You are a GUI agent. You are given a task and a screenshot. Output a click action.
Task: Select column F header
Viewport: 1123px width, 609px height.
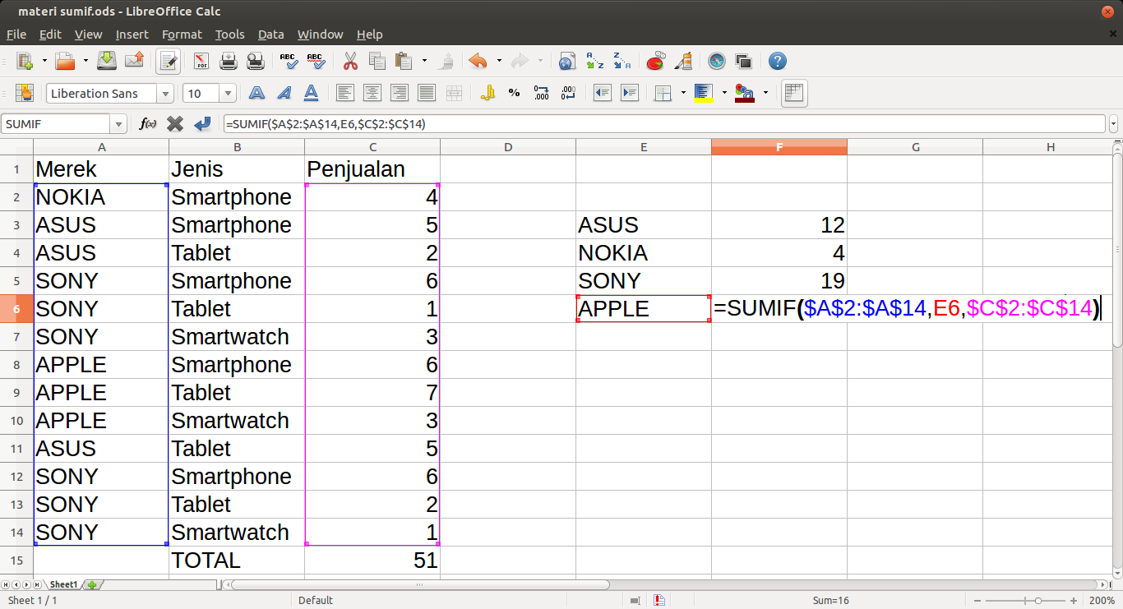779,147
